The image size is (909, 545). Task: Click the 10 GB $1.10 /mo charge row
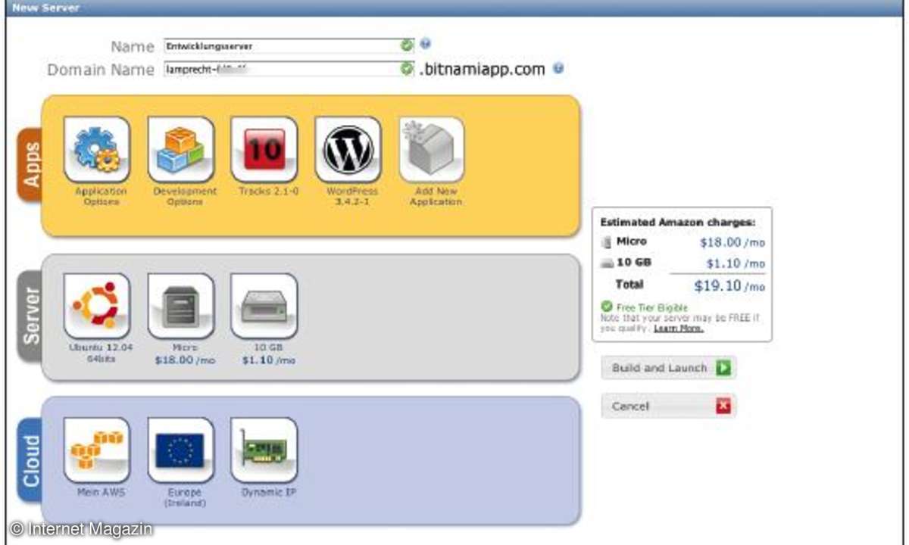[683, 263]
